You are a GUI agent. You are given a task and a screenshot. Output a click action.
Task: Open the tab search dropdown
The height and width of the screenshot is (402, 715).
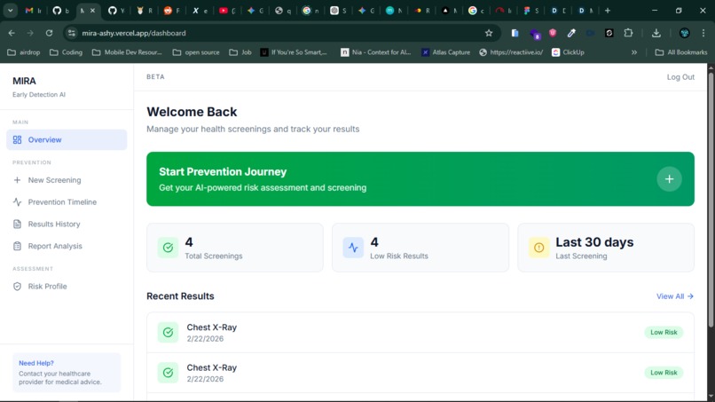coord(10,11)
